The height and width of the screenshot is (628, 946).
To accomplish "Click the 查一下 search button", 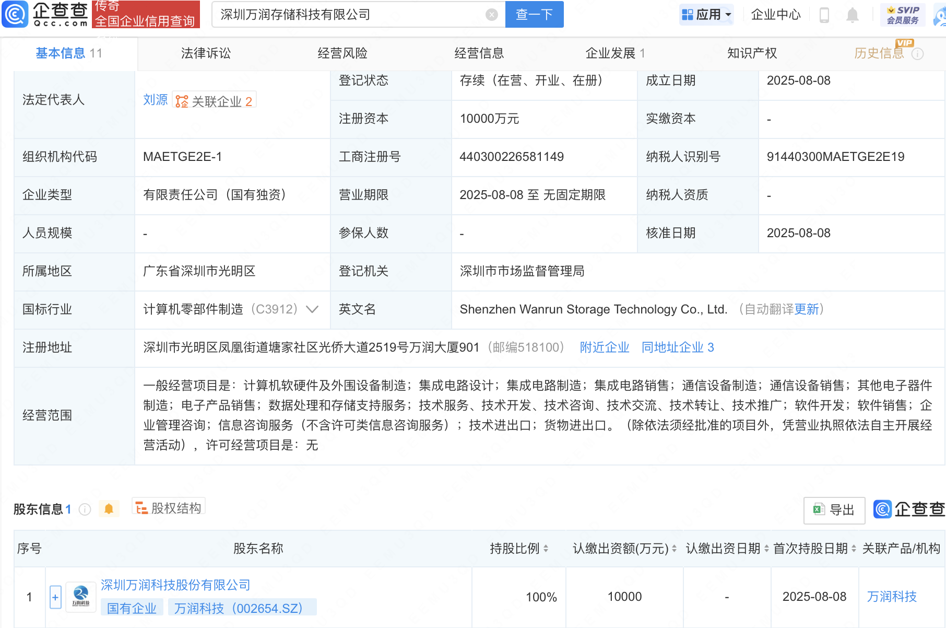I will [534, 15].
